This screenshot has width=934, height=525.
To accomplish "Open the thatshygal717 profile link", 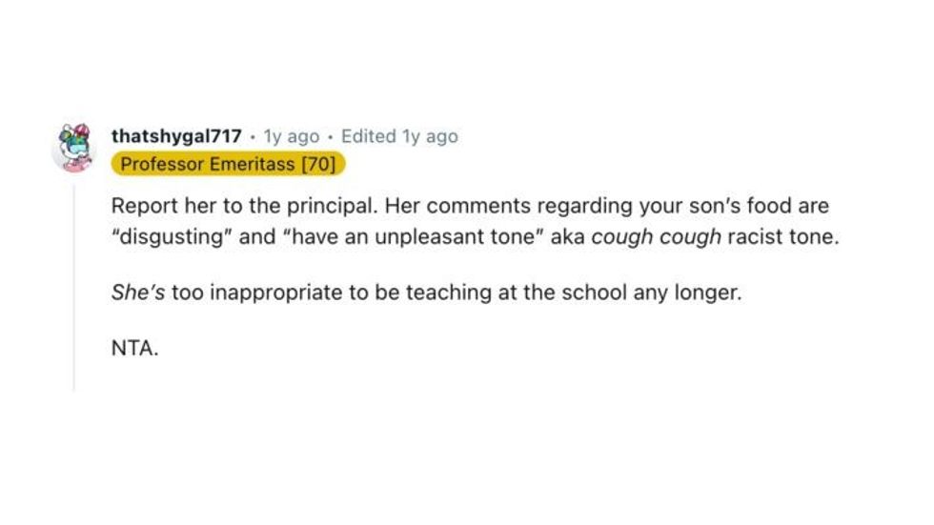I will click(x=176, y=136).
